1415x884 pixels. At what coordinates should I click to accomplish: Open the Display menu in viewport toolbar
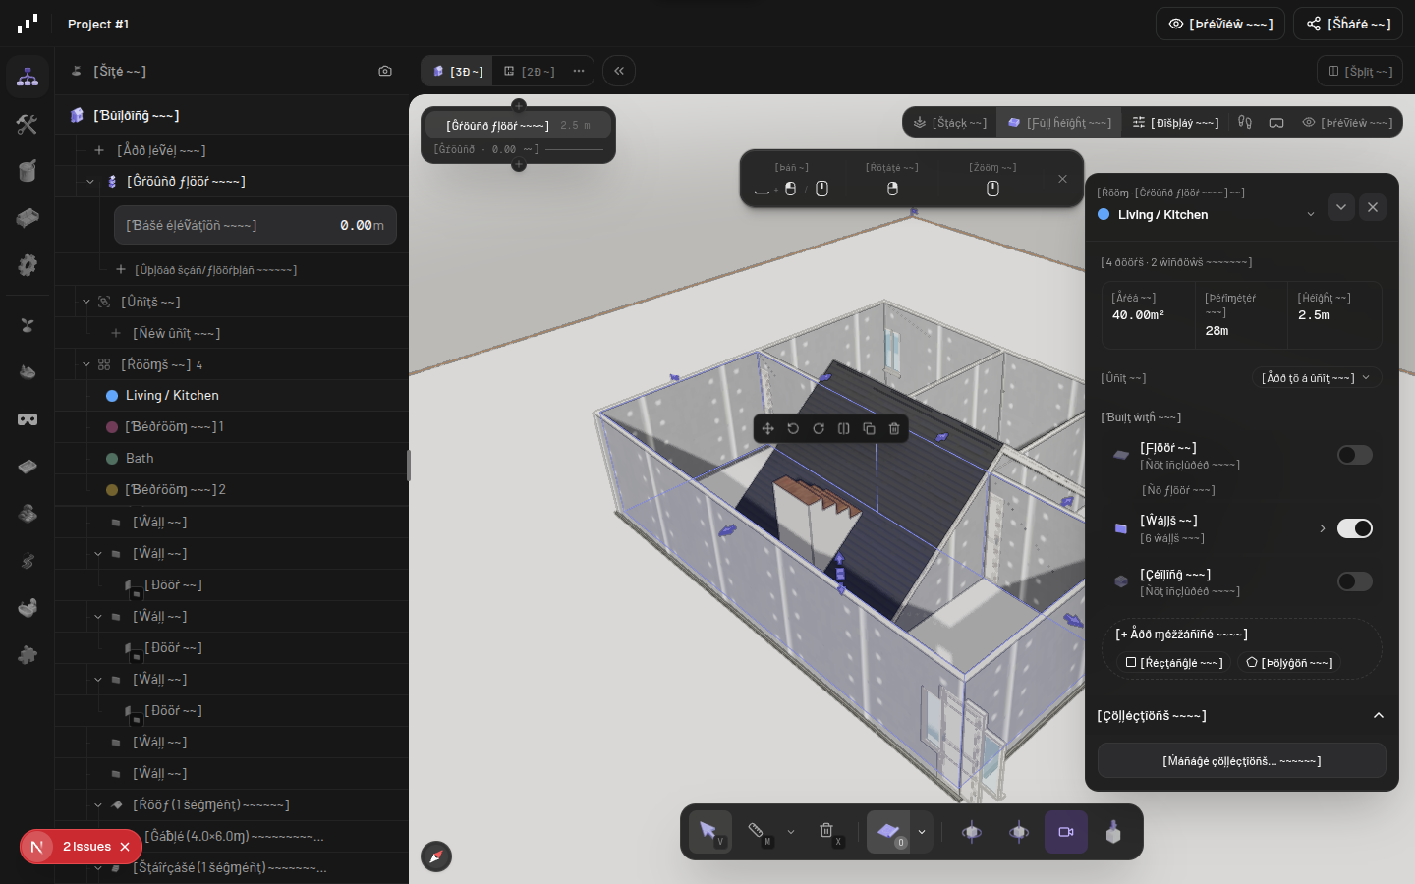click(1175, 123)
